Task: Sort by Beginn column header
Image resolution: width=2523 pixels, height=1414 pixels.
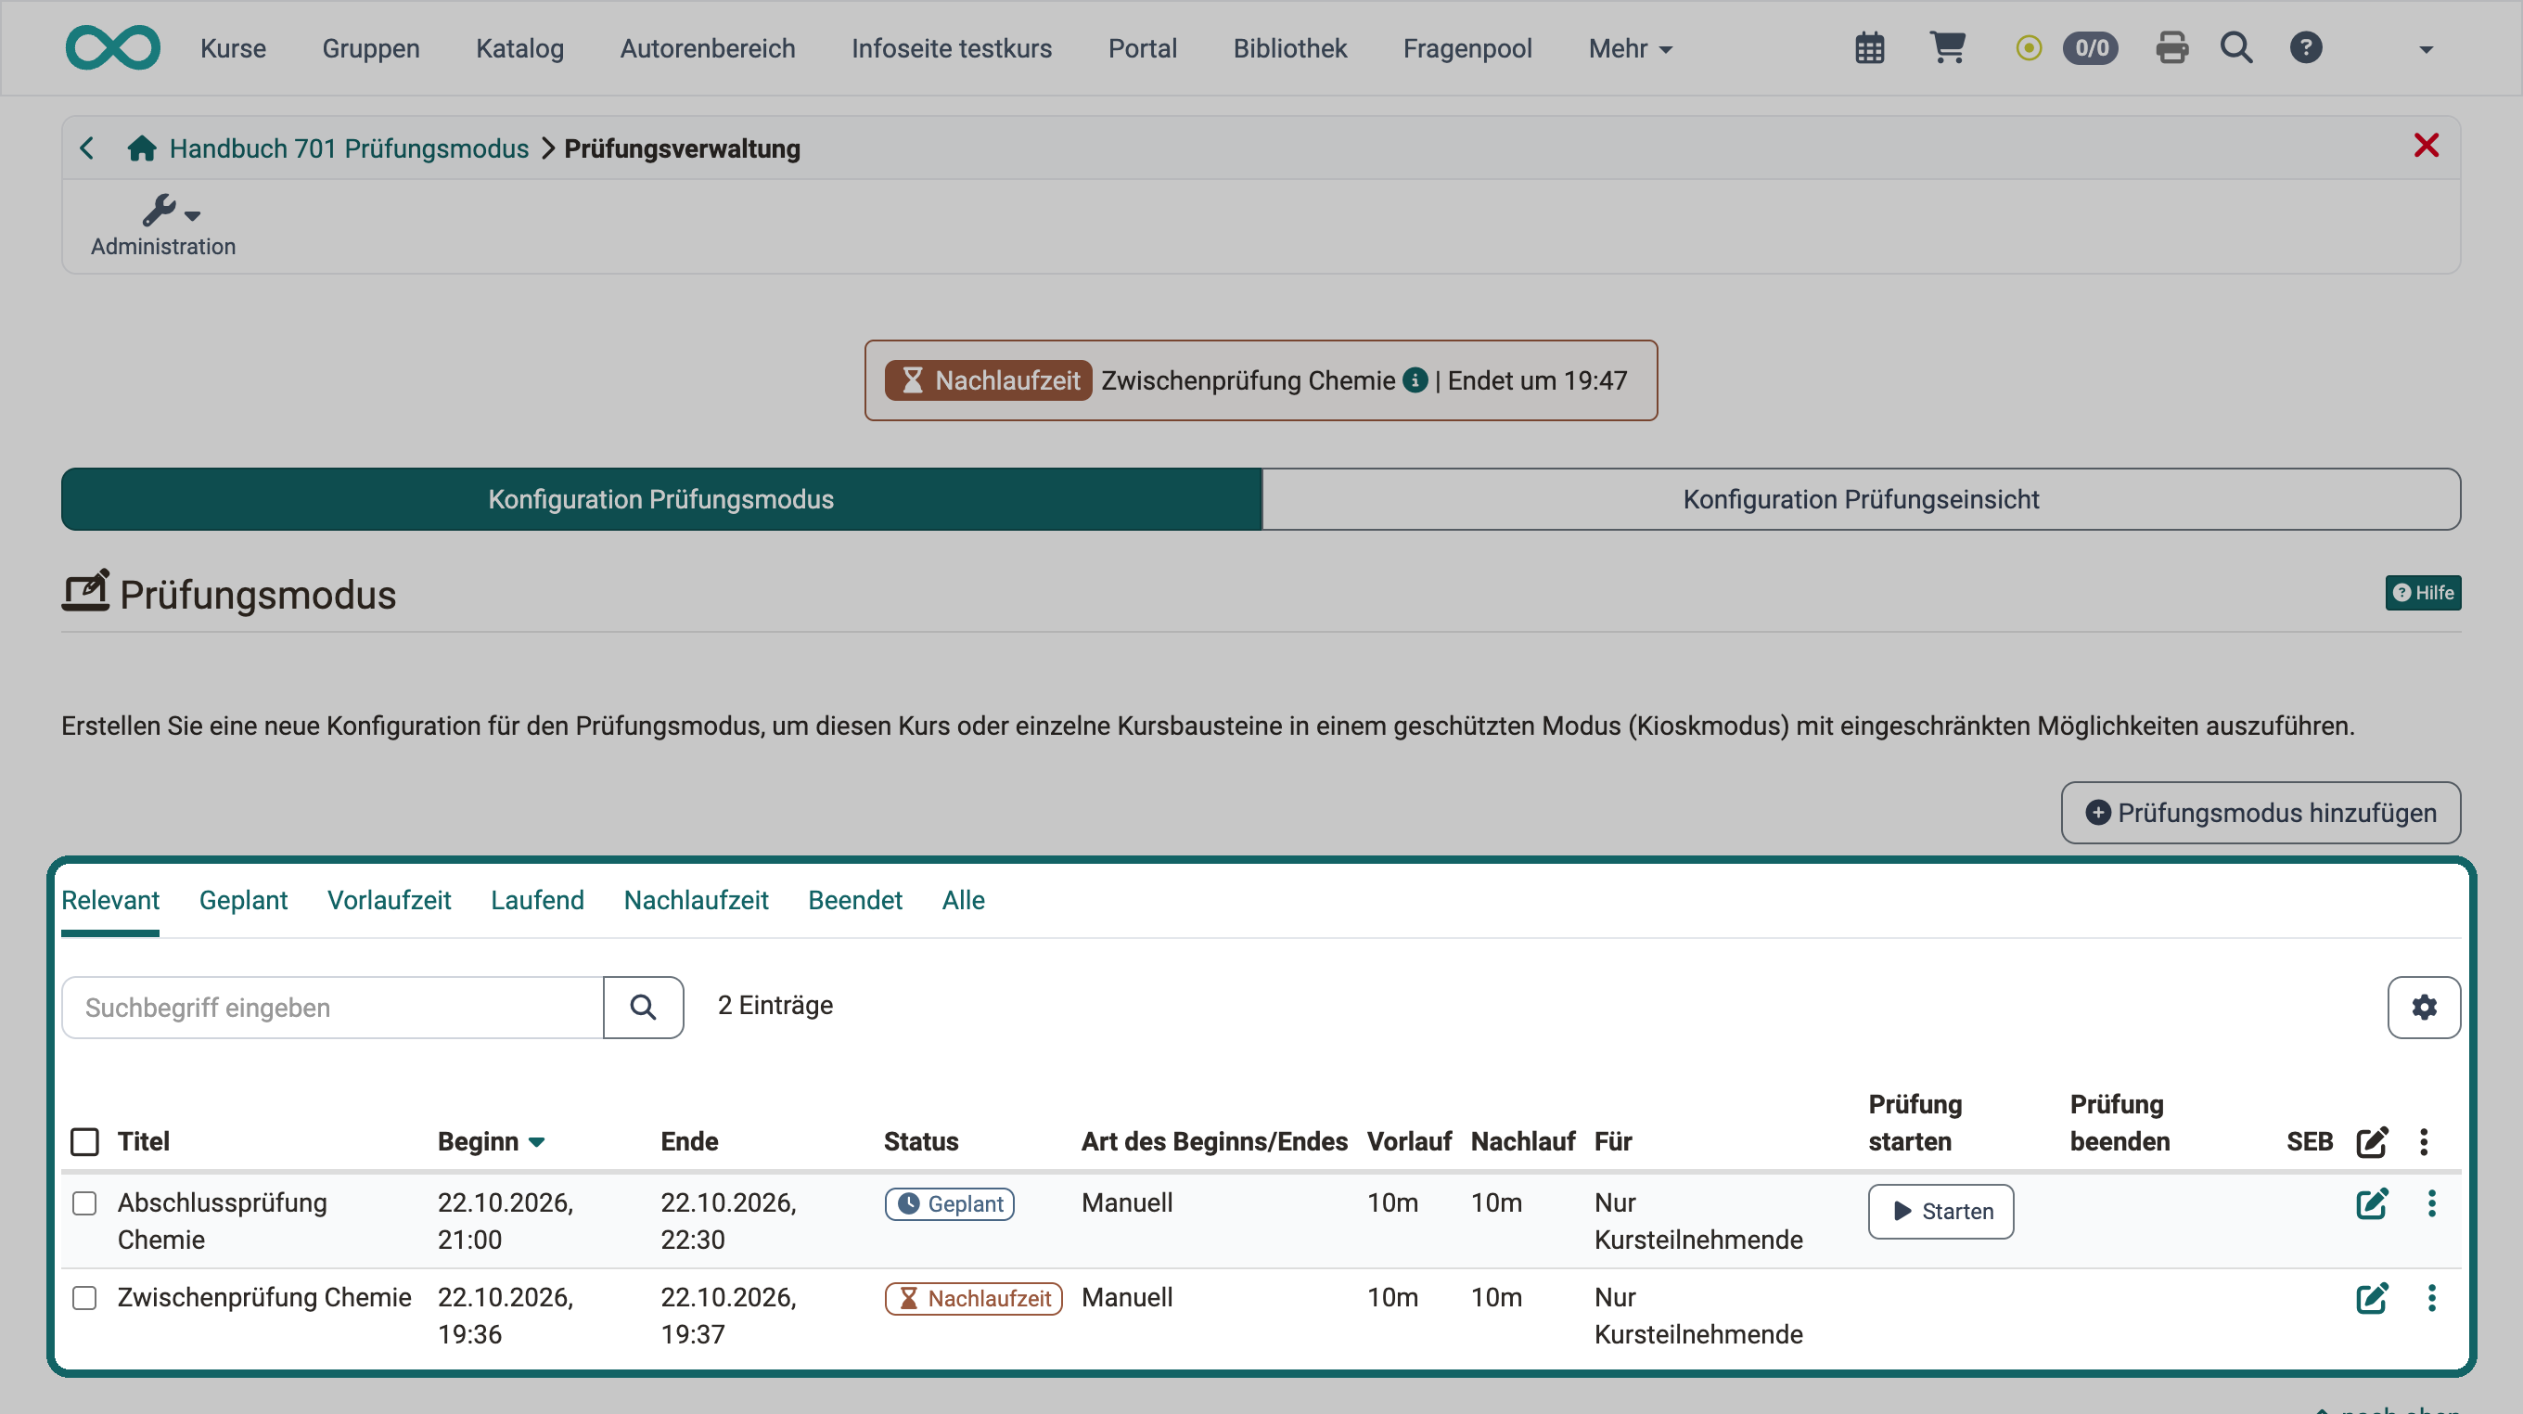Action: 491,1141
